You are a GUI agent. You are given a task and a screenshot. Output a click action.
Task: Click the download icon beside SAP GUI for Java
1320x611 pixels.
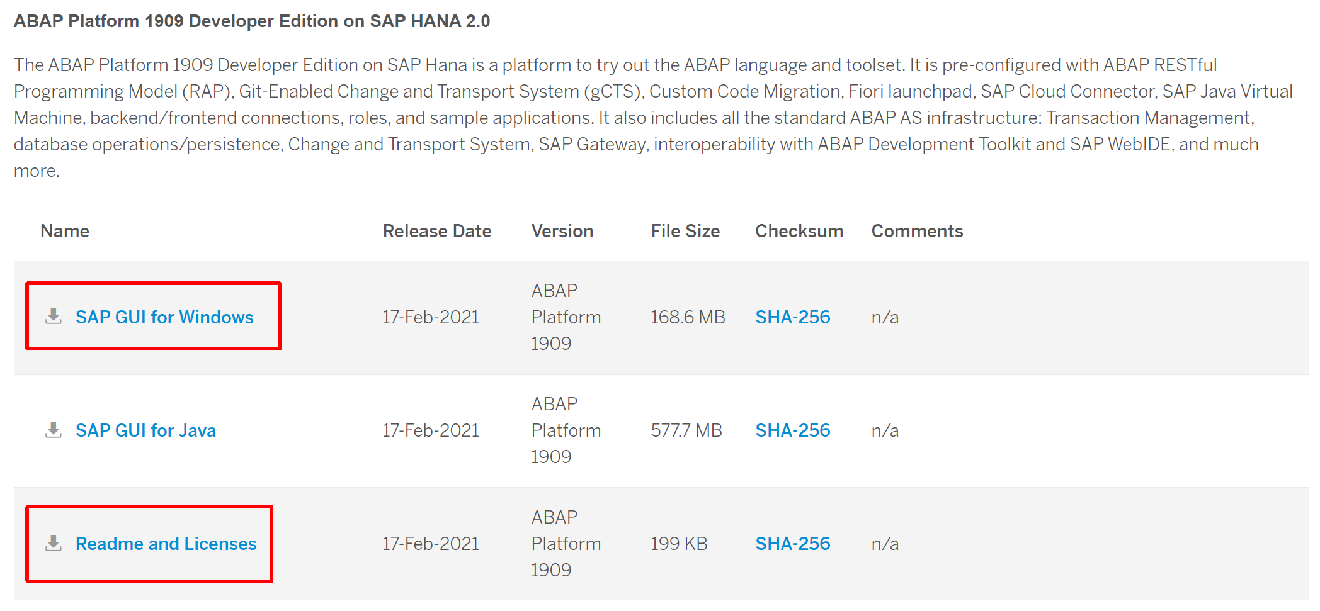[54, 430]
